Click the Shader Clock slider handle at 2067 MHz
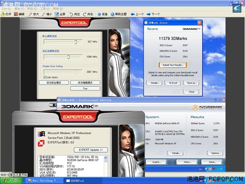 (x=75, y=72)
